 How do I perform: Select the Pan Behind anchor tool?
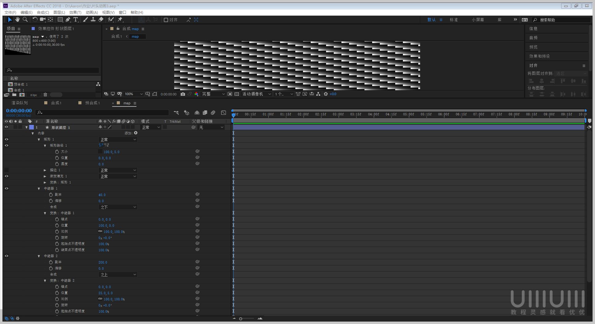coord(50,20)
